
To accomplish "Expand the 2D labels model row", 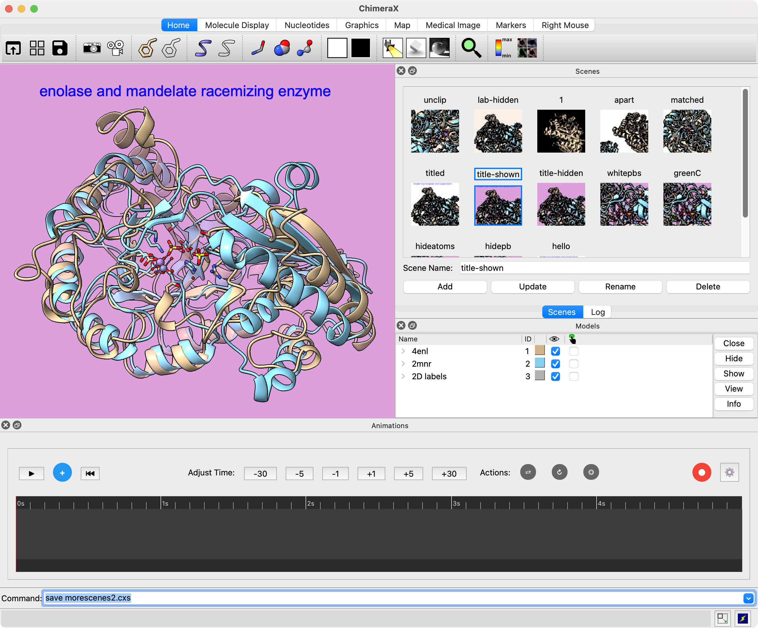I will [403, 376].
